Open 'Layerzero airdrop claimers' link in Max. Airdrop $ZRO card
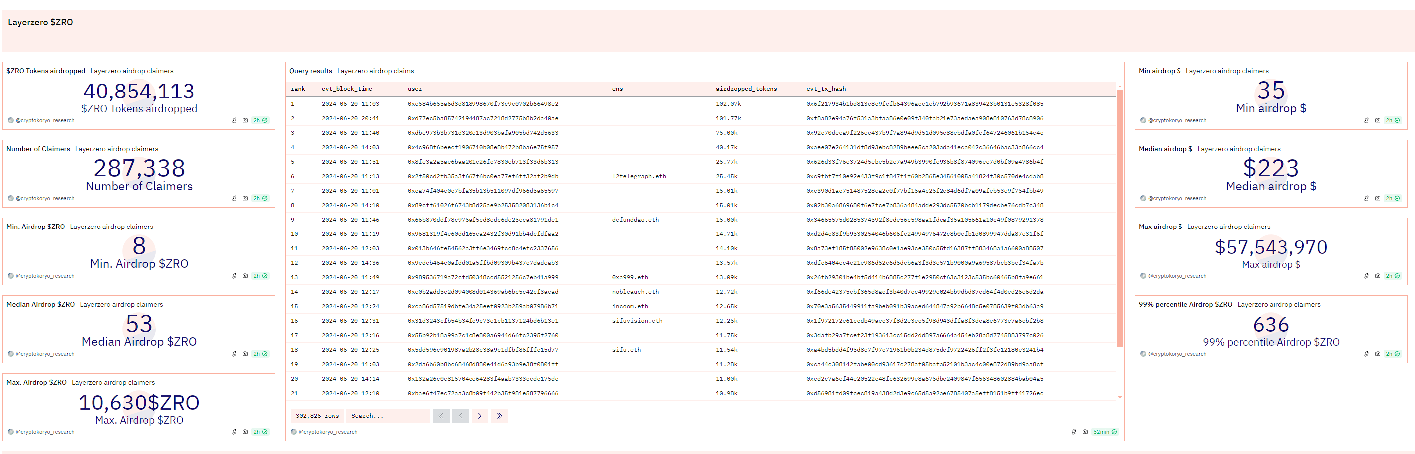The width and height of the screenshot is (1415, 454). click(x=113, y=383)
